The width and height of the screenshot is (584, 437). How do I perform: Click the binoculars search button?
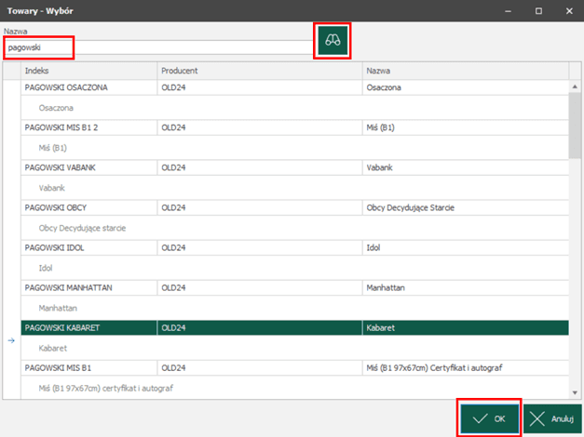333,40
